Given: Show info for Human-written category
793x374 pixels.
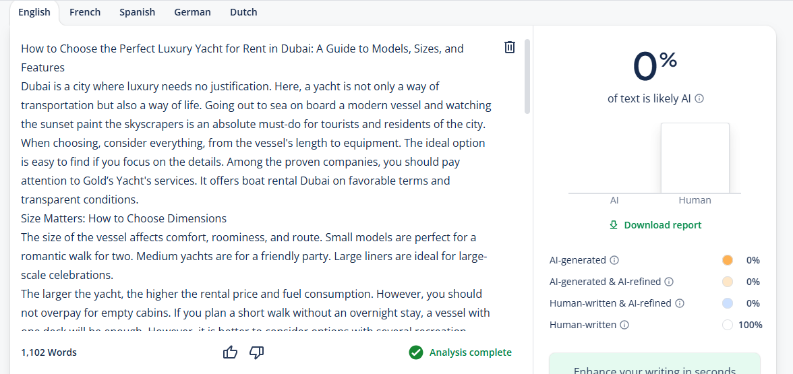Looking at the screenshot, I should tap(624, 325).
